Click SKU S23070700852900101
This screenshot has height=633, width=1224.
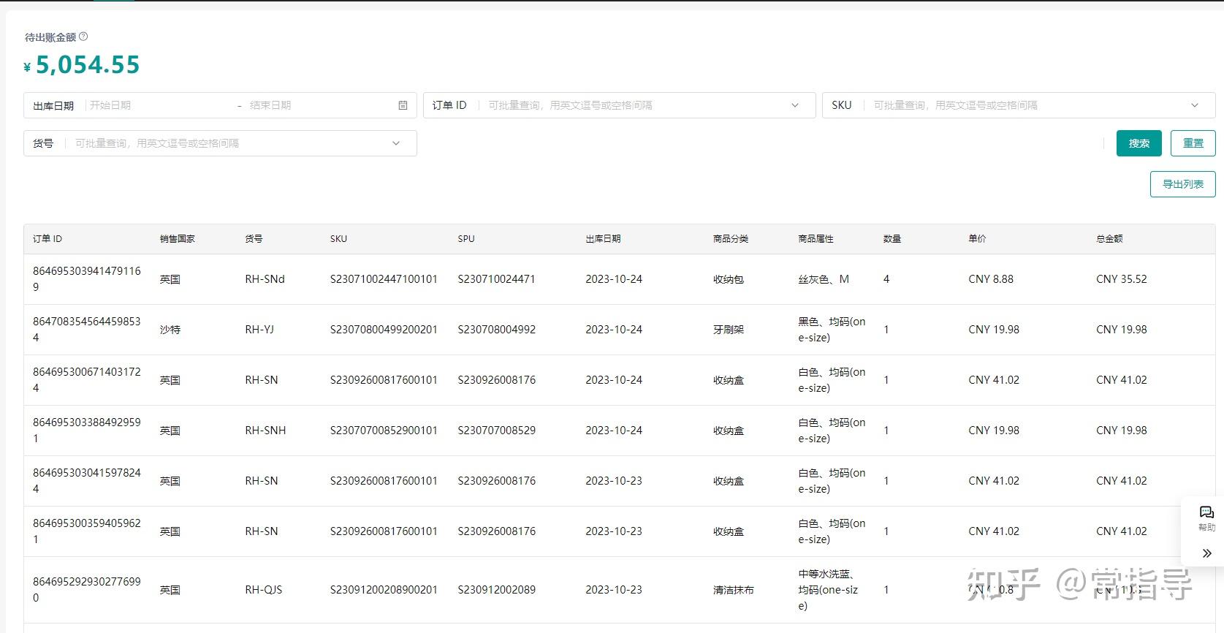click(x=384, y=431)
